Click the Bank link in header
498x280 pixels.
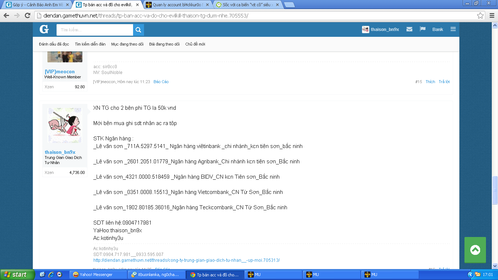[x=438, y=30]
